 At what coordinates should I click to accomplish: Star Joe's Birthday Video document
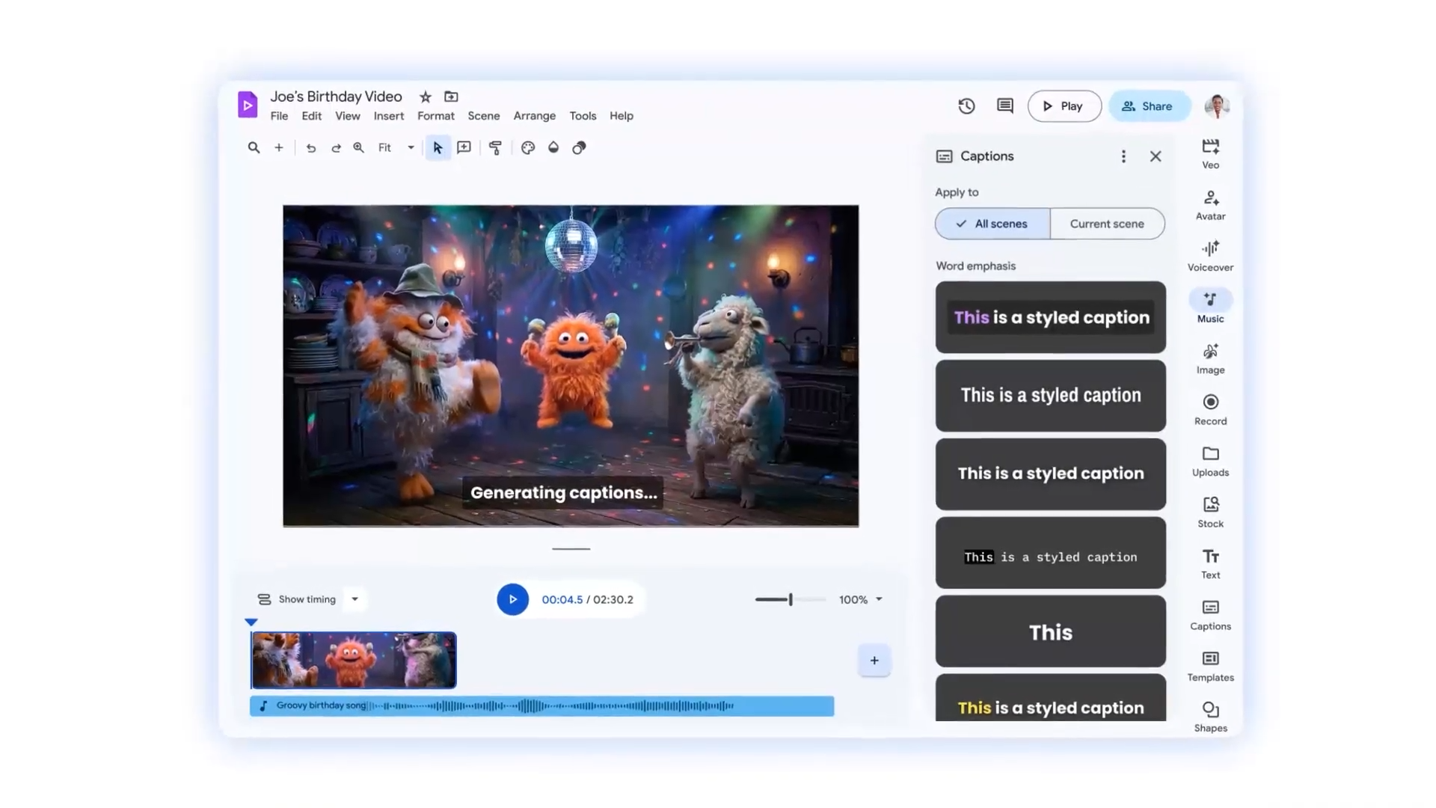click(426, 97)
